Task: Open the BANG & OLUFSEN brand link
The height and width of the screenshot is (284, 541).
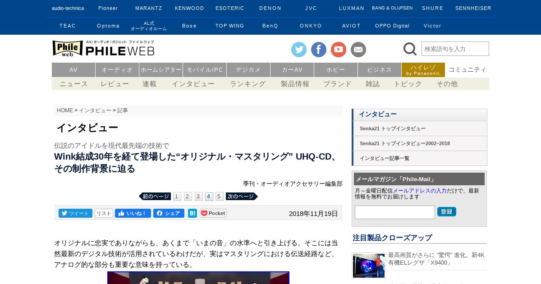Action: (392, 8)
